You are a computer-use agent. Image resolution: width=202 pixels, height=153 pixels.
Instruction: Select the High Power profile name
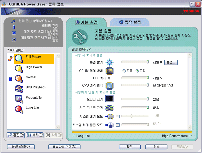[34, 67]
